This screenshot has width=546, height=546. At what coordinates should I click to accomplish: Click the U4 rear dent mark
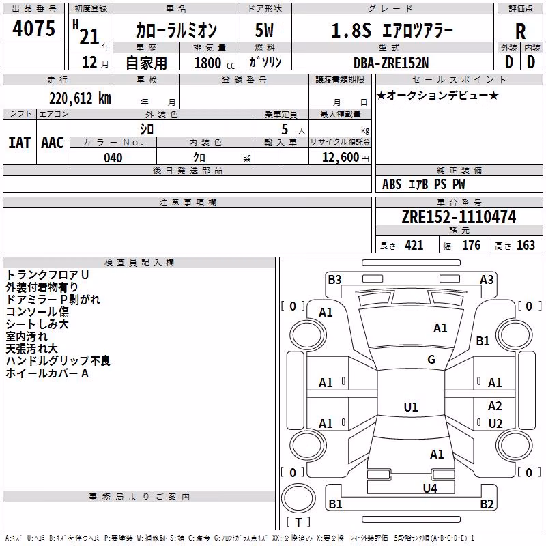(430, 489)
